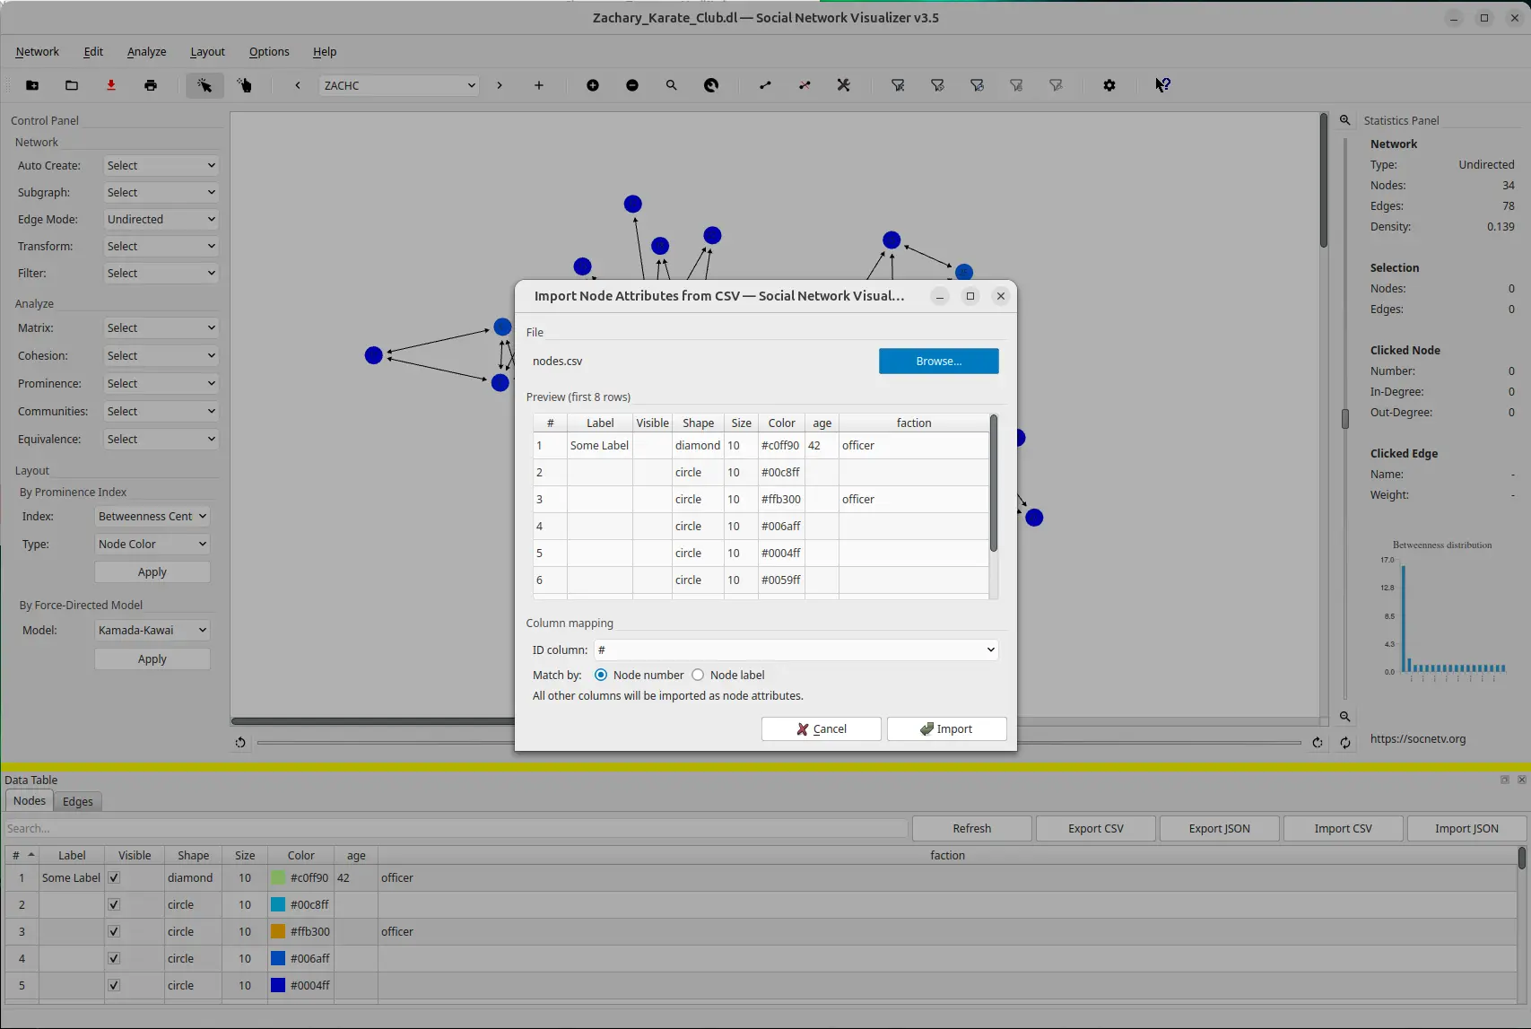Open the ZACHC relation dropdown
This screenshot has width=1531, height=1029.
coord(399,85)
